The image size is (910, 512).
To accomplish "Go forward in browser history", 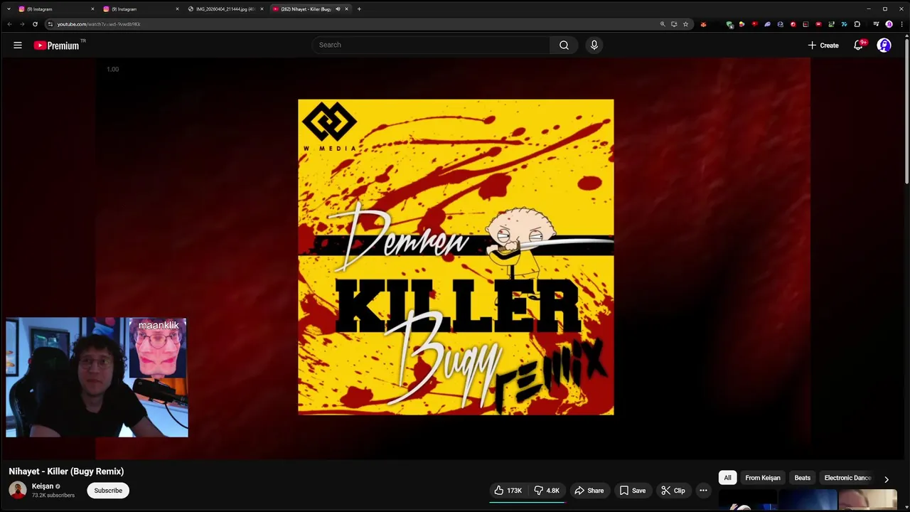I will click(22, 24).
